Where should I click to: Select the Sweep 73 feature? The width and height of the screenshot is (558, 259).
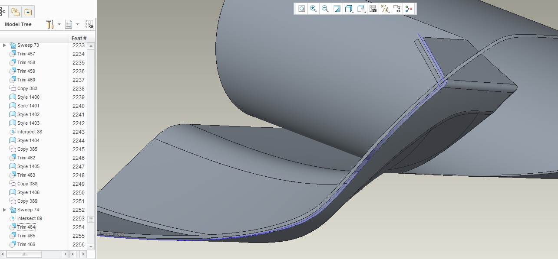[x=28, y=45]
